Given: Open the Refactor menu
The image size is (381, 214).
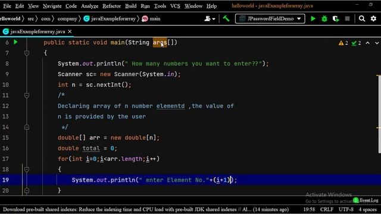Looking at the screenshot, I should (111, 6).
